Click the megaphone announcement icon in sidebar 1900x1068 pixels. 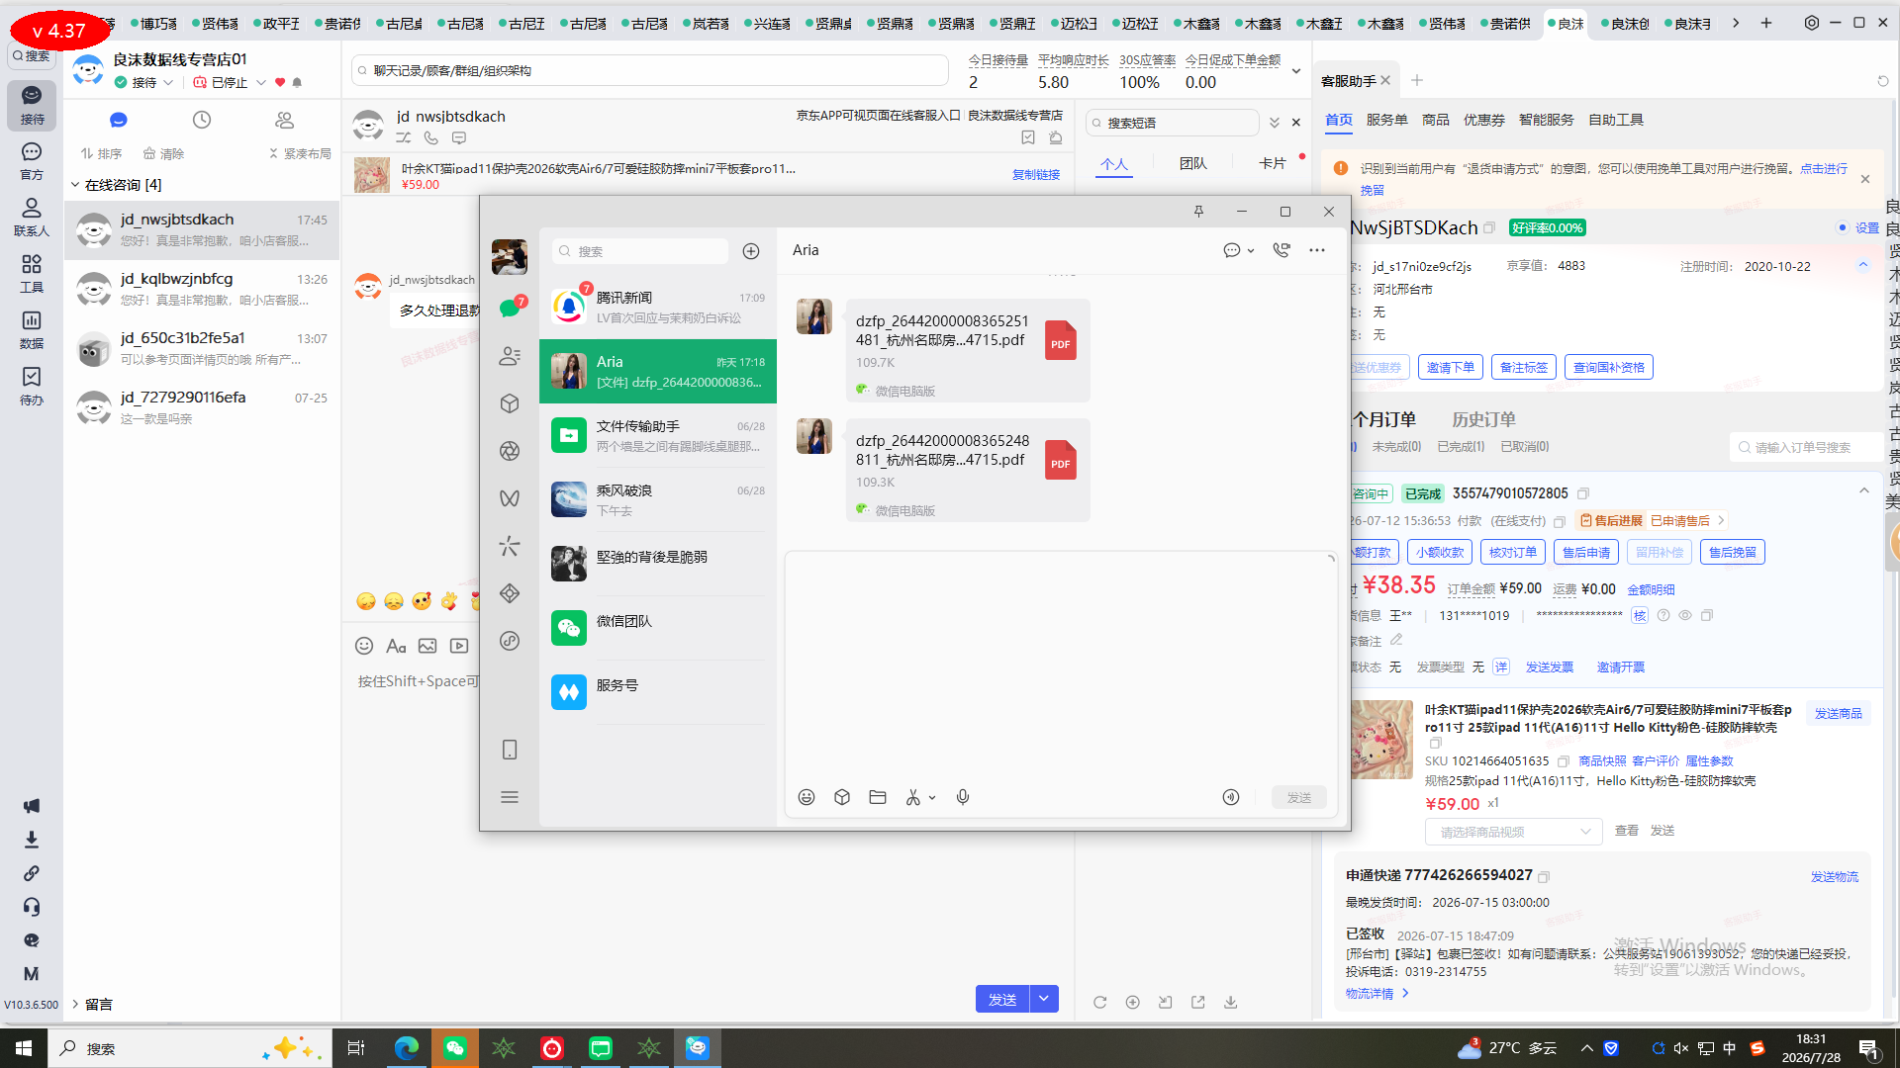click(x=32, y=806)
